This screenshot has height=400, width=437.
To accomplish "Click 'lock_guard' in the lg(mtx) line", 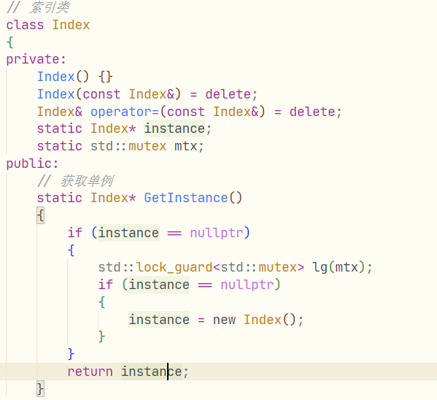I will coord(174,267).
